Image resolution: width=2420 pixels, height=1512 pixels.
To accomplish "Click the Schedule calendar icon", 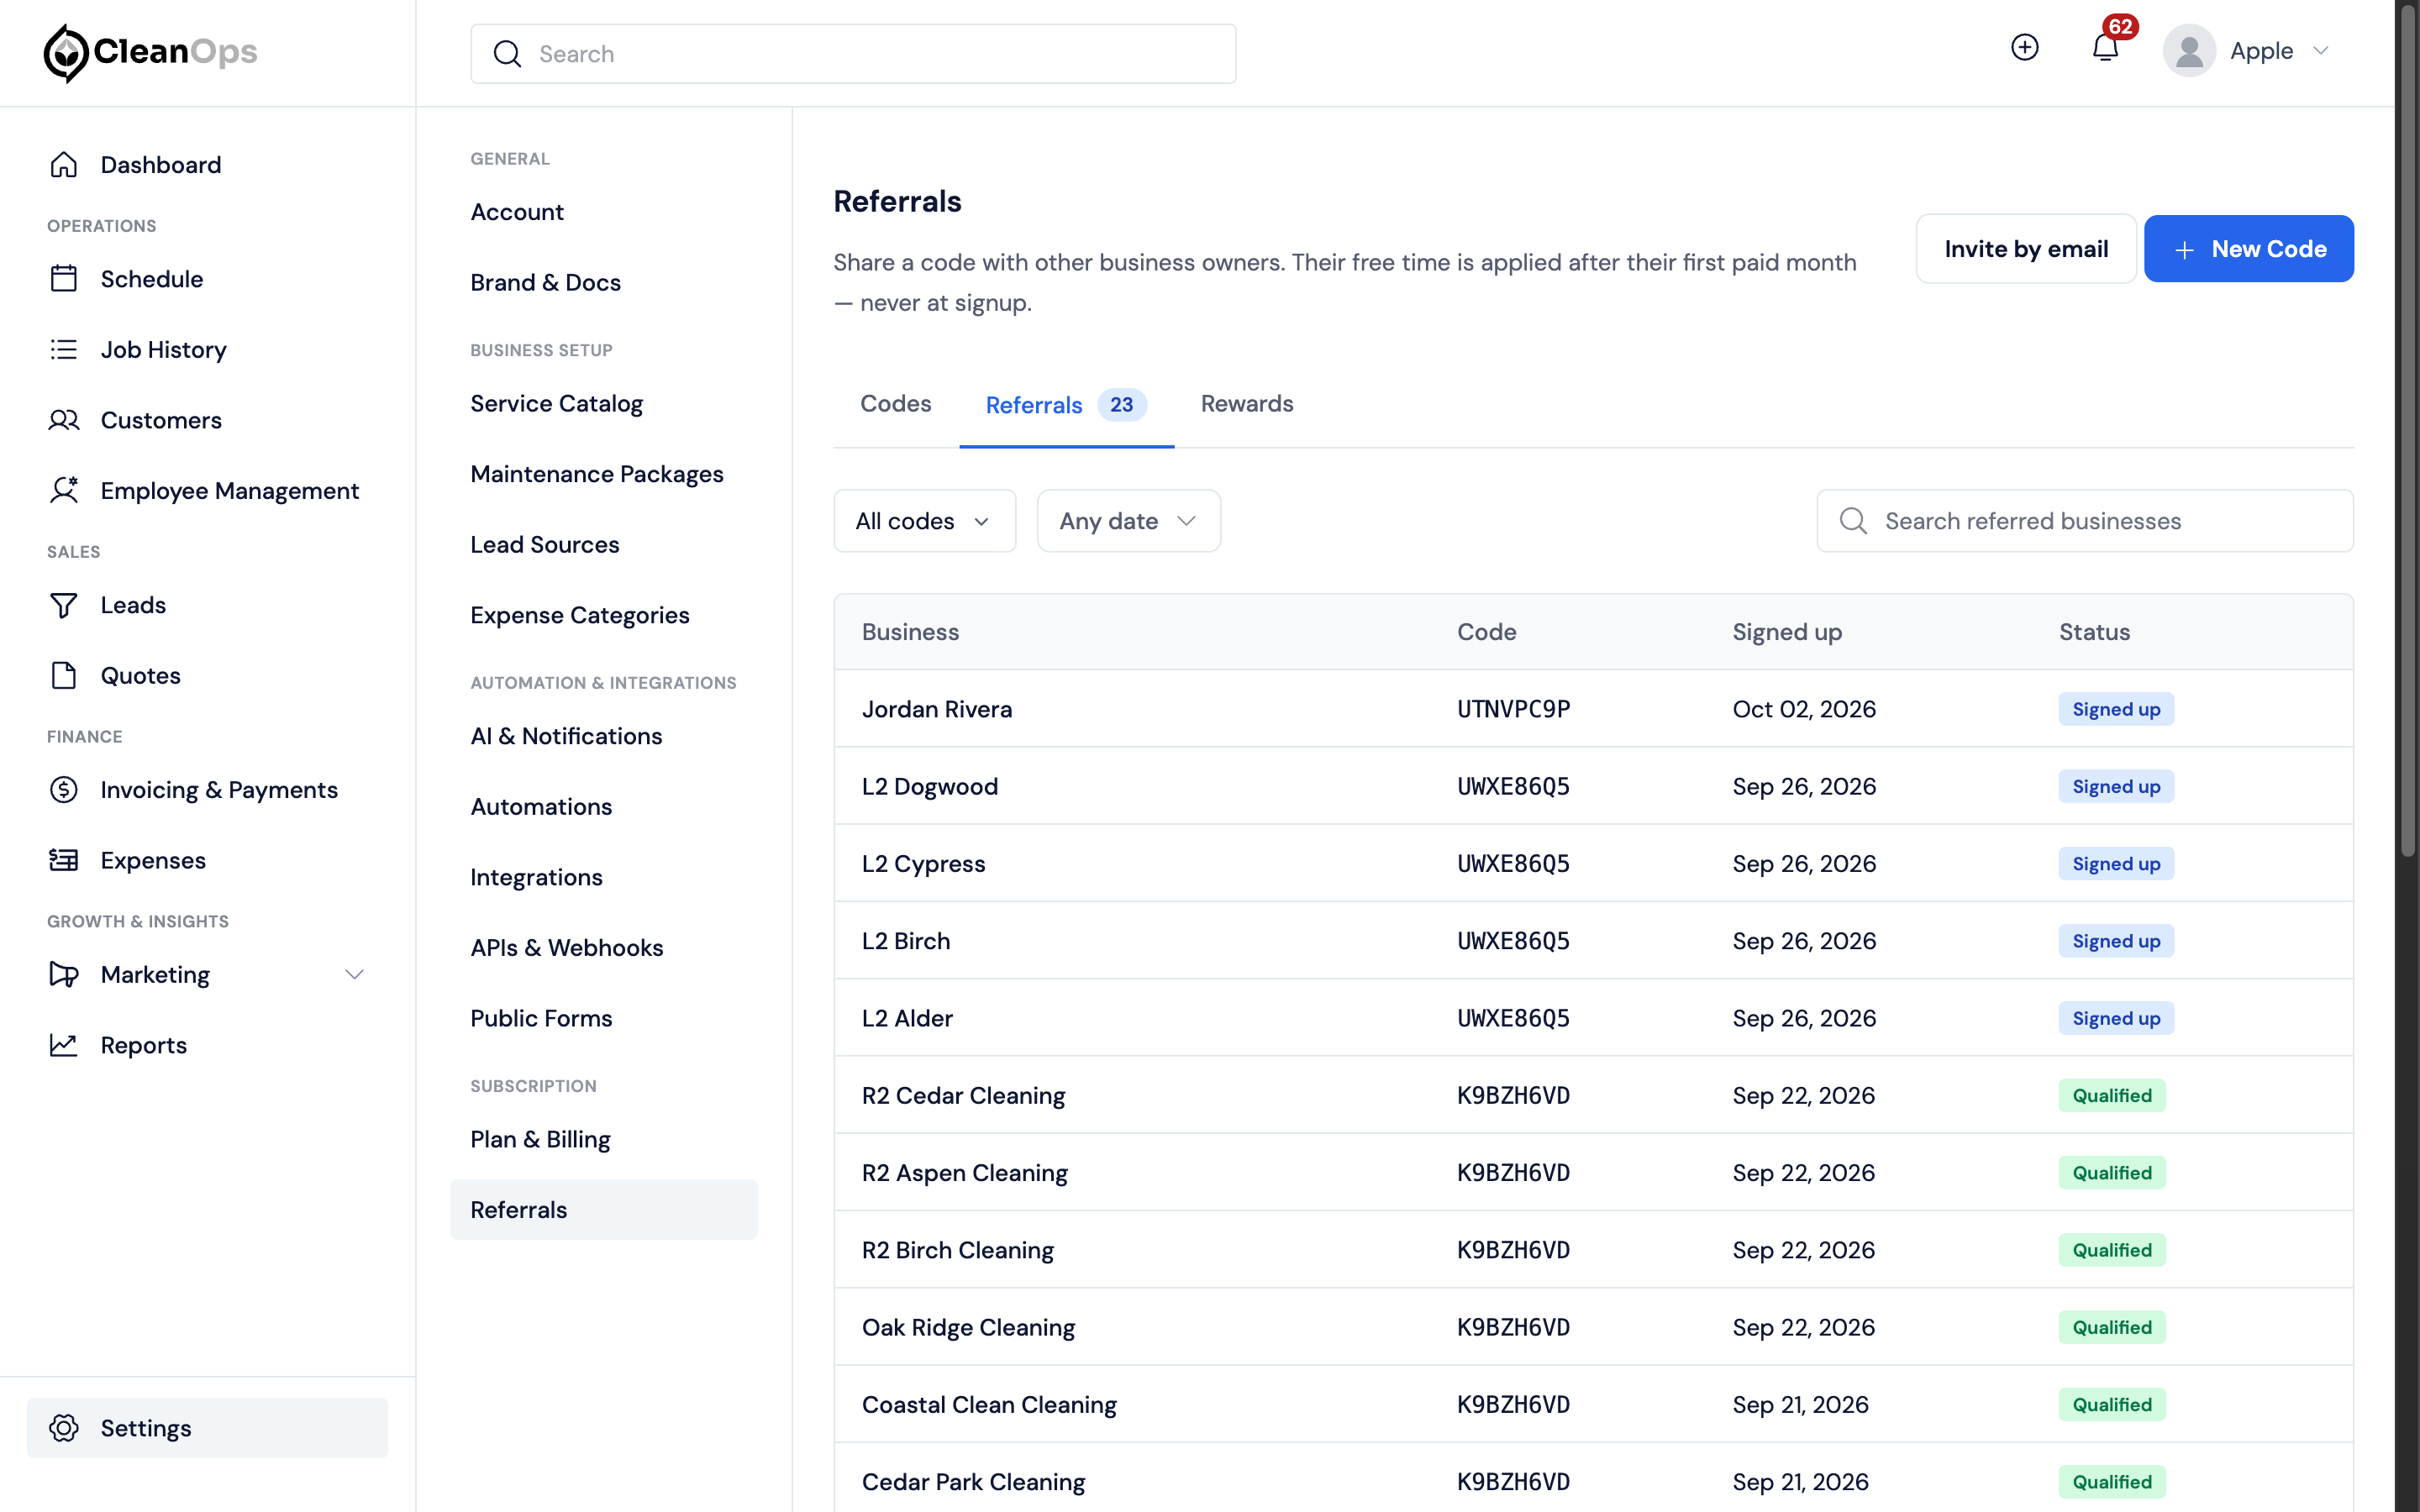I will [x=64, y=279].
